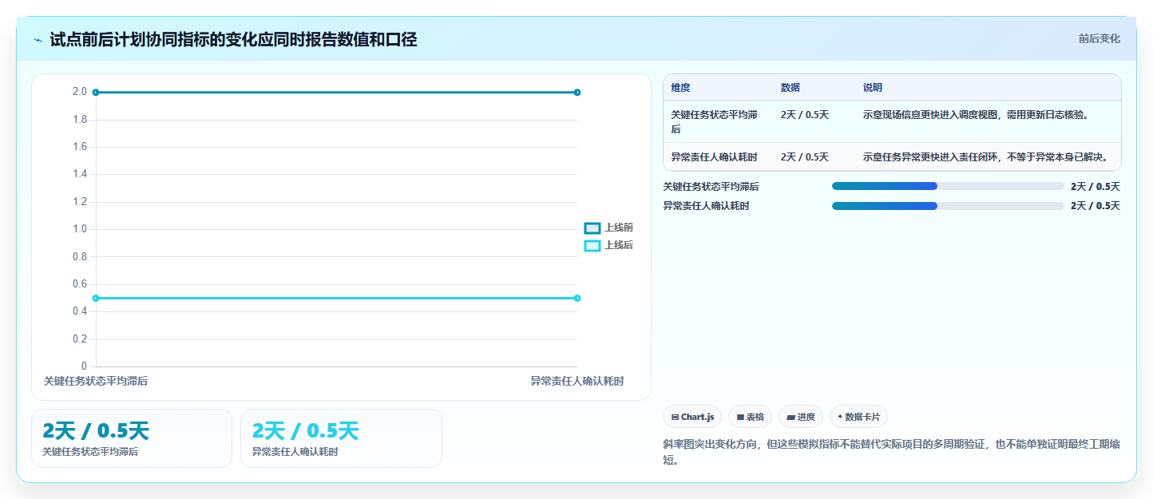
Task: Click the 表格 chip icon
Action: pos(740,417)
